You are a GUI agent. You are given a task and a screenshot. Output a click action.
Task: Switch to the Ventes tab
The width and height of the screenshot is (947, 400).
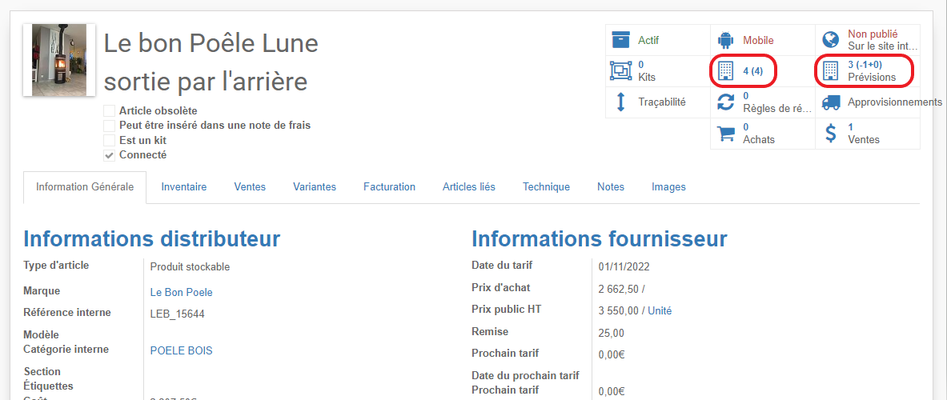250,187
